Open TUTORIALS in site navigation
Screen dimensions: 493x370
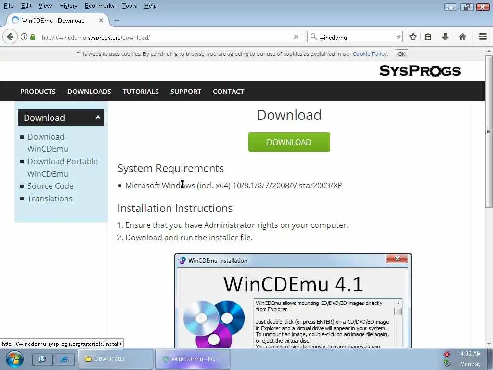click(141, 92)
